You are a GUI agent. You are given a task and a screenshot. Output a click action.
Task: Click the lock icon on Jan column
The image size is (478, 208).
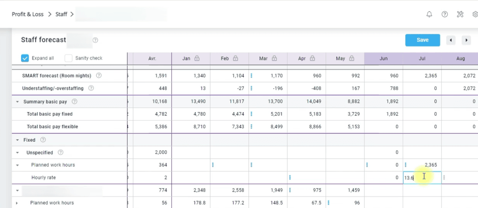(196, 58)
